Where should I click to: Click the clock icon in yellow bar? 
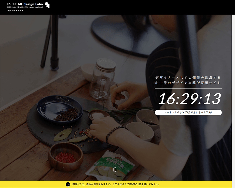(68, 184)
